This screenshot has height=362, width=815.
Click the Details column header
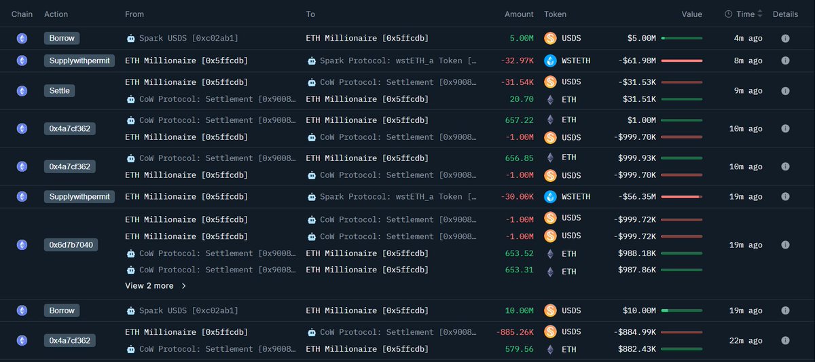coord(785,14)
